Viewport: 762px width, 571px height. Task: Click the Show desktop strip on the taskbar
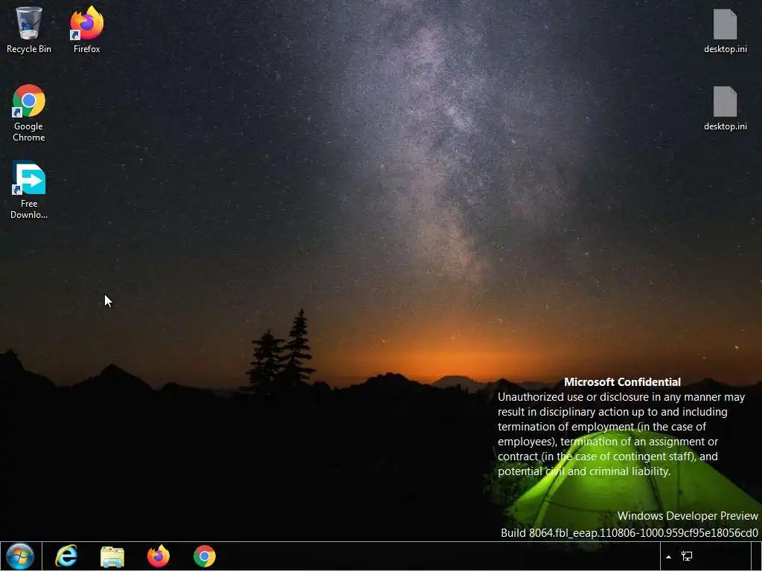click(x=757, y=556)
